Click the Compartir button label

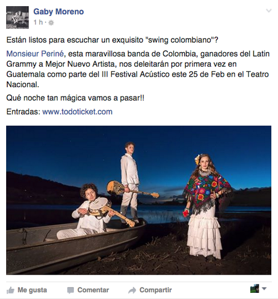coord(156,290)
